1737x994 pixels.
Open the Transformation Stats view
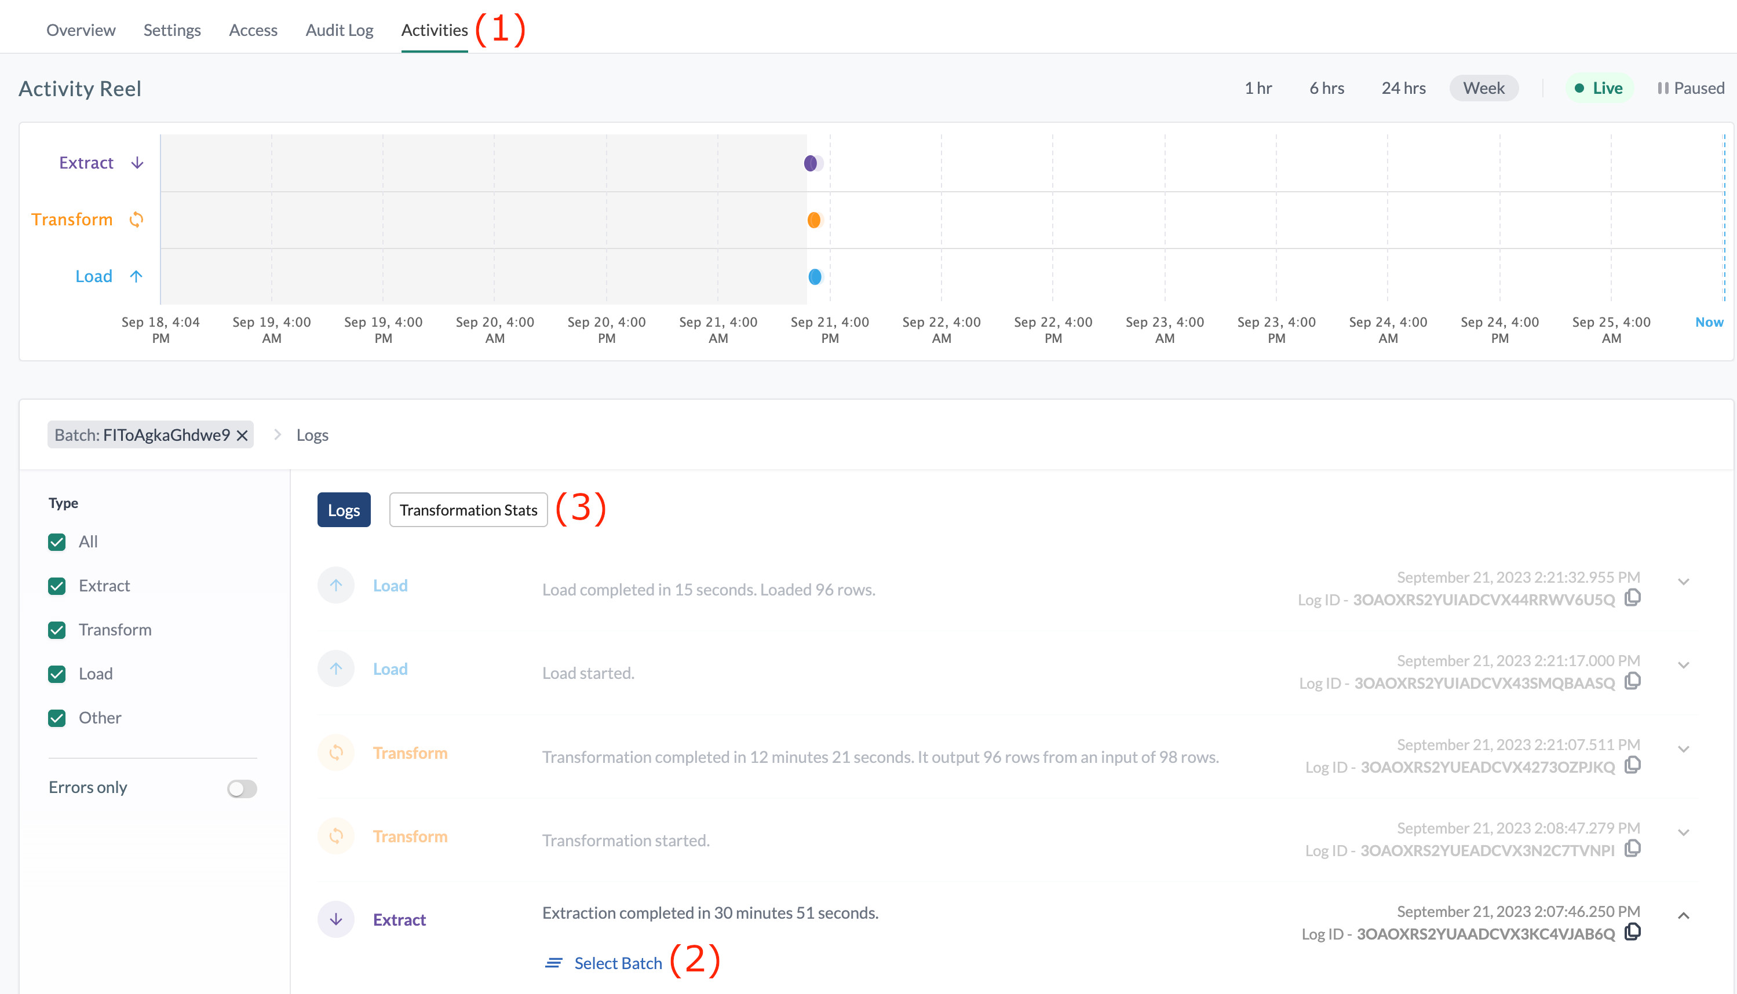coord(468,509)
